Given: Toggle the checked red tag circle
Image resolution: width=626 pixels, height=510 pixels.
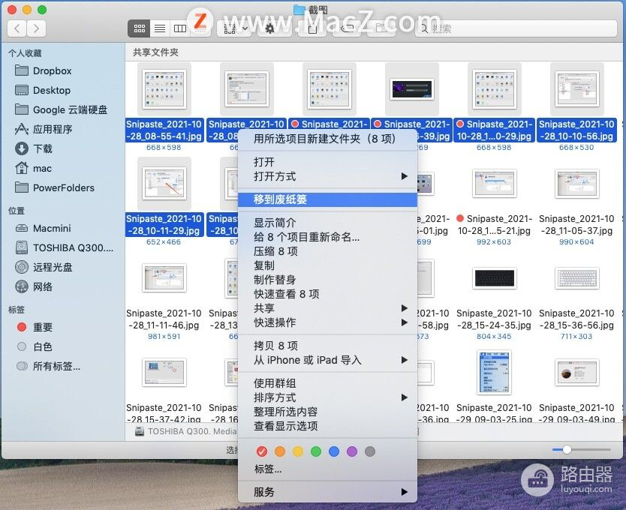Looking at the screenshot, I should [x=262, y=451].
